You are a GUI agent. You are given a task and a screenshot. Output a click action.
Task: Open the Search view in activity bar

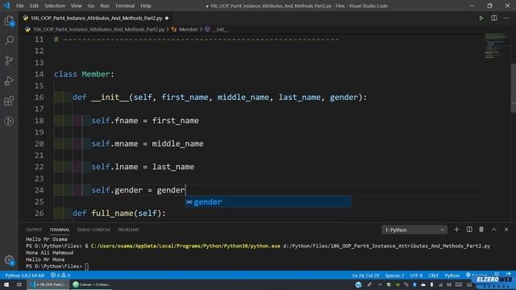(x=9, y=40)
